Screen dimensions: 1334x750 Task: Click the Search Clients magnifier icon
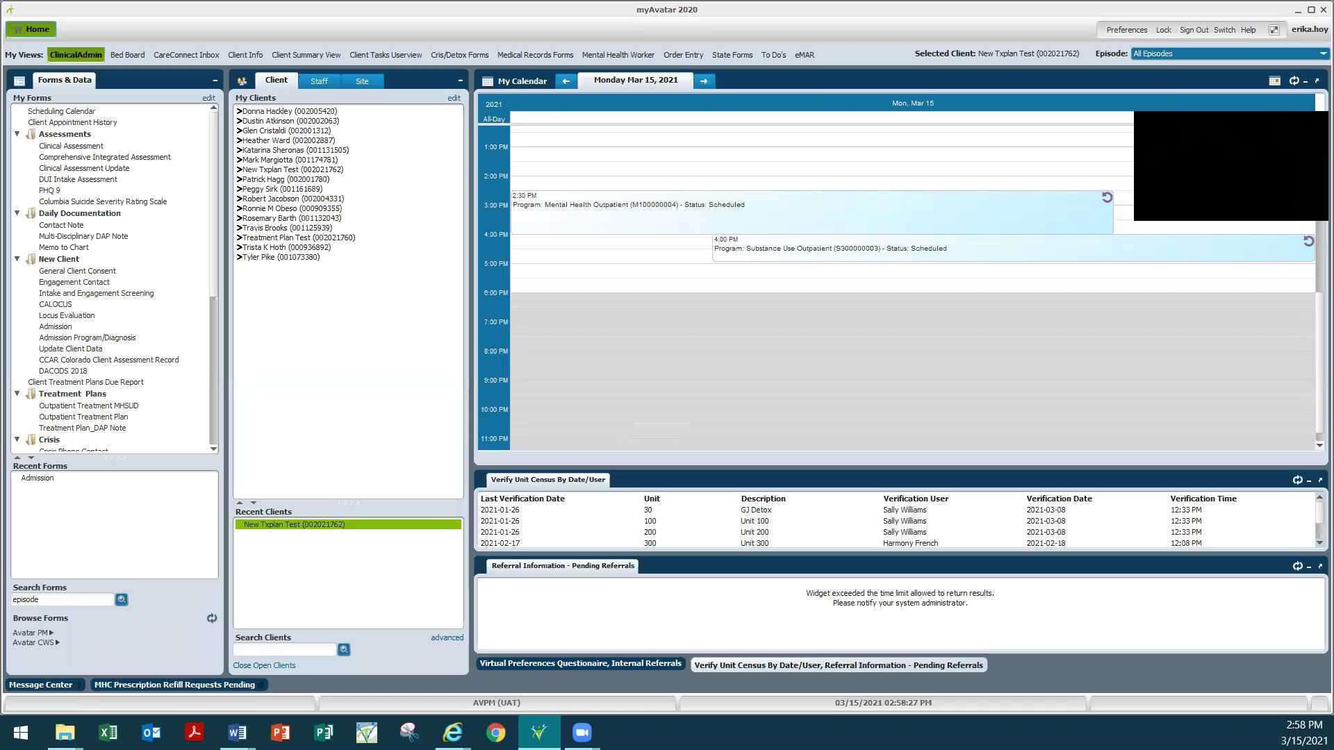(x=344, y=649)
